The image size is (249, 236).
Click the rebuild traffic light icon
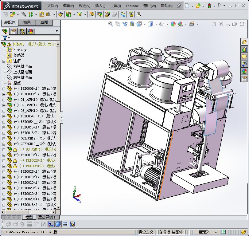(209, 6)
